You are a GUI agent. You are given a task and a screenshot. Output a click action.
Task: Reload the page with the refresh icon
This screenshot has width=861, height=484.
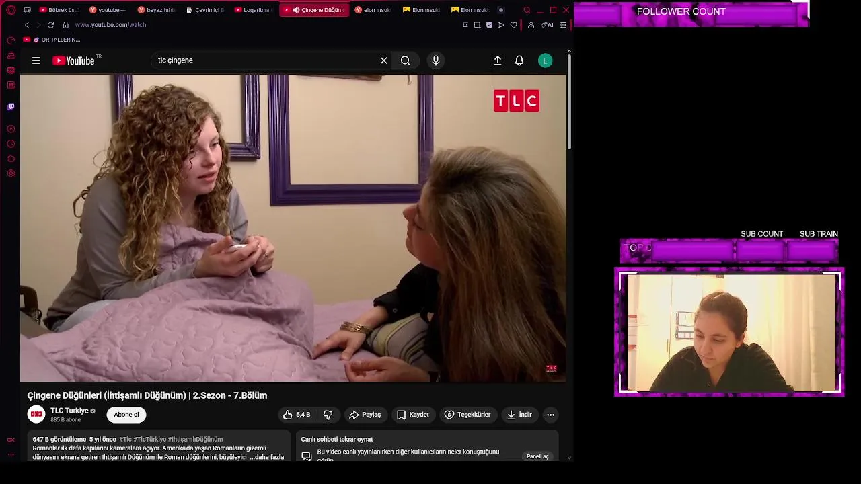tap(50, 25)
